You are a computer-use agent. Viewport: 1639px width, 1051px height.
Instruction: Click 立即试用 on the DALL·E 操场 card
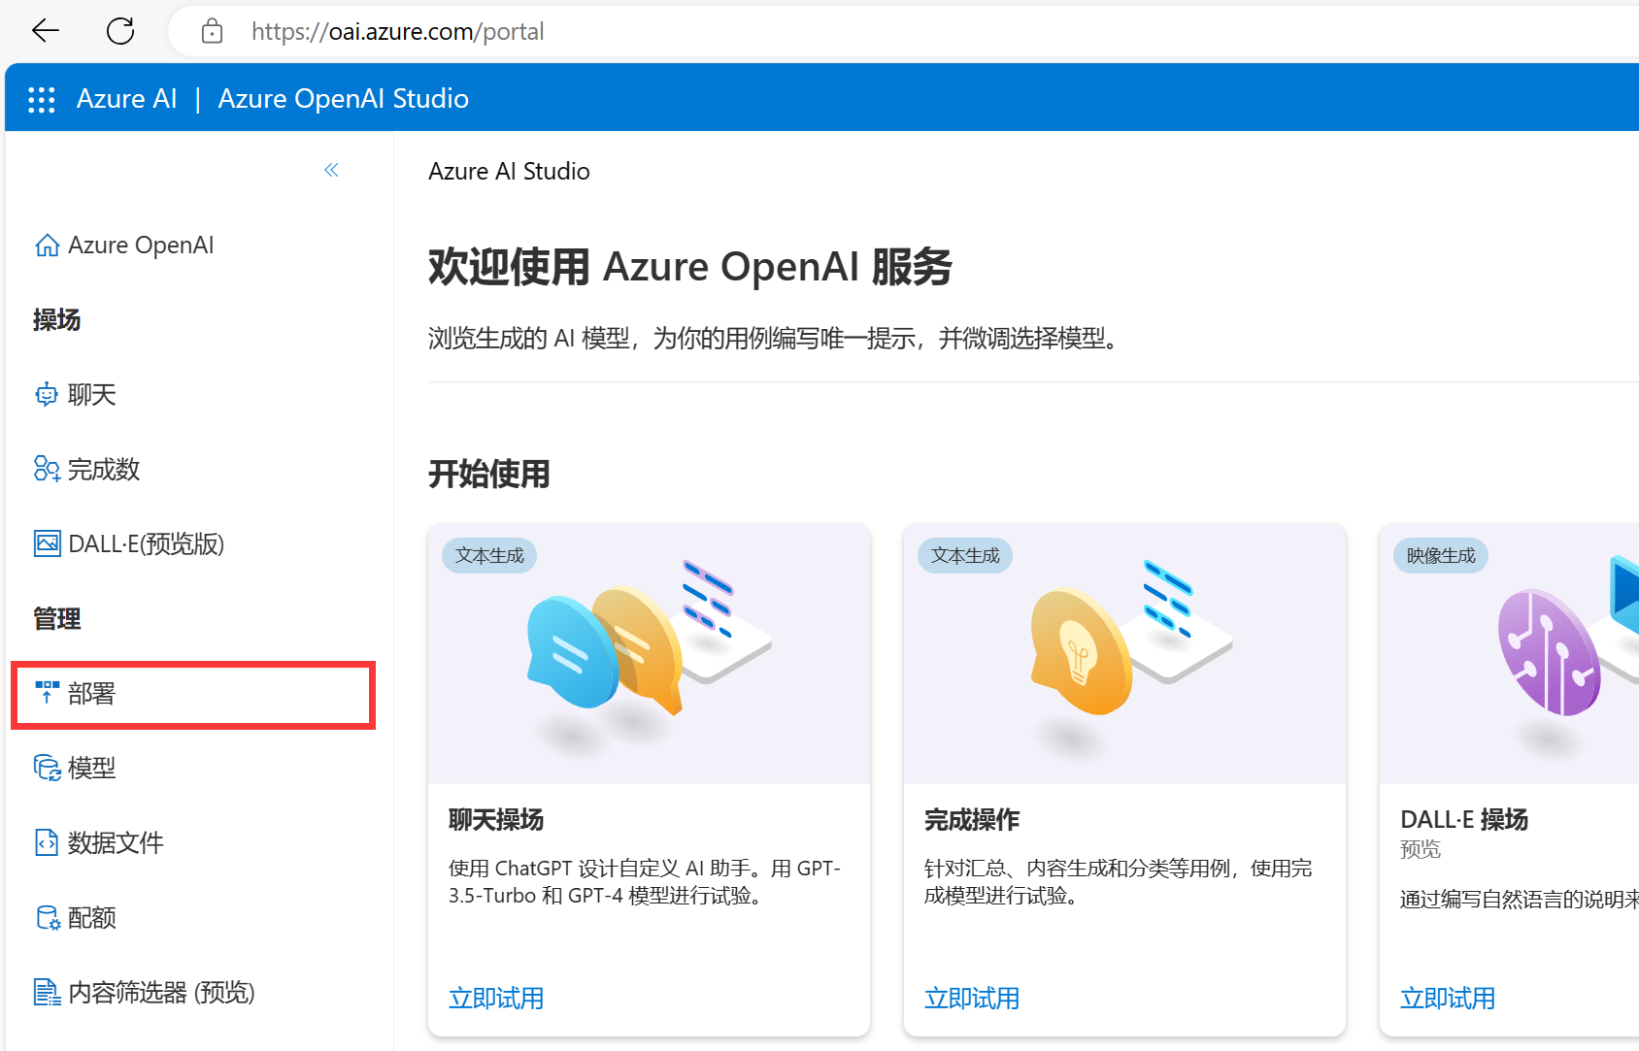tap(1448, 998)
